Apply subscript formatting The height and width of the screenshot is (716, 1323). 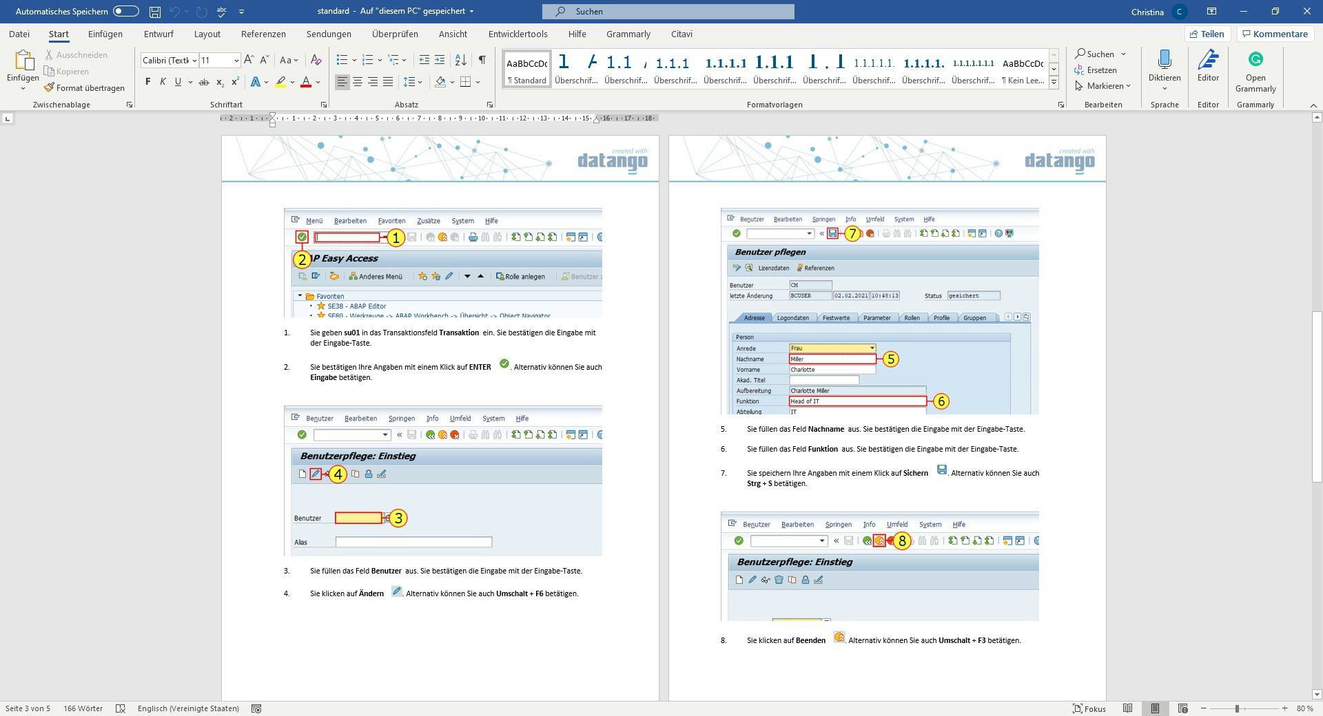pos(219,82)
